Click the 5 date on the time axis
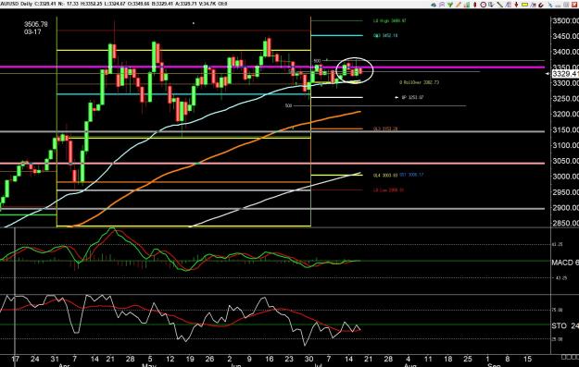Screen dimensions: 579x367 point(149,359)
